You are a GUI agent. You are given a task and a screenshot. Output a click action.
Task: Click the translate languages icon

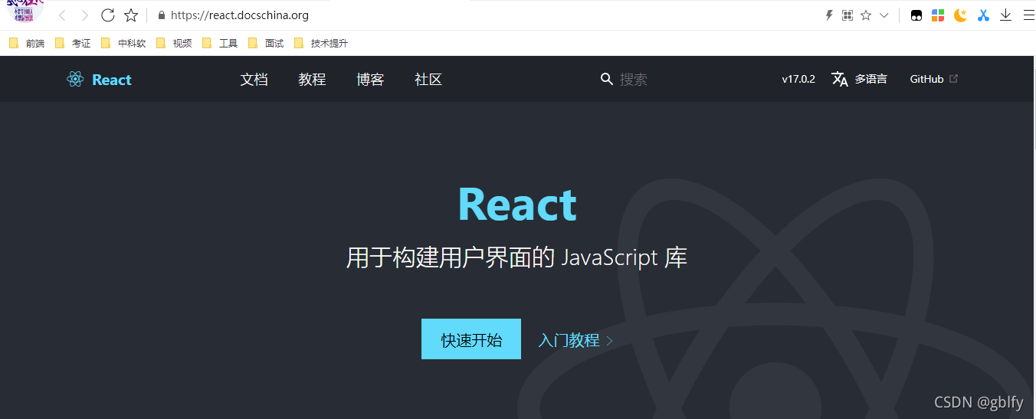(x=840, y=79)
